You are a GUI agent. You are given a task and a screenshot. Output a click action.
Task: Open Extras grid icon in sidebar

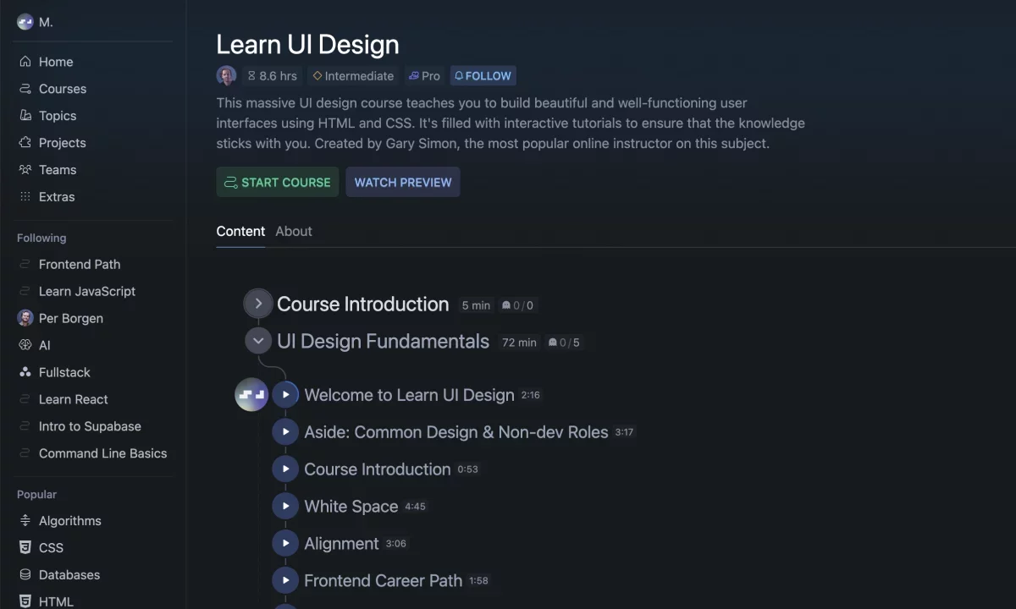(x=25, y=197)
